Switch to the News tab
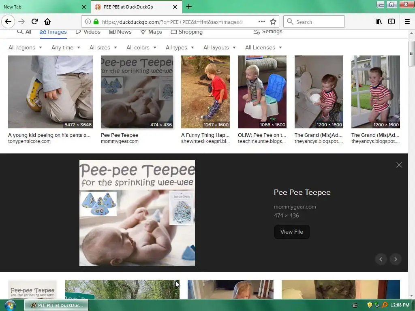 (120, 32)
